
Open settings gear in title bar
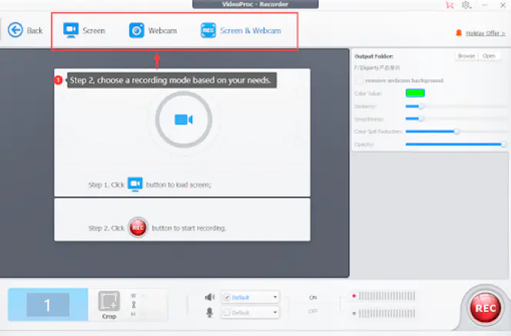(466, 5)
